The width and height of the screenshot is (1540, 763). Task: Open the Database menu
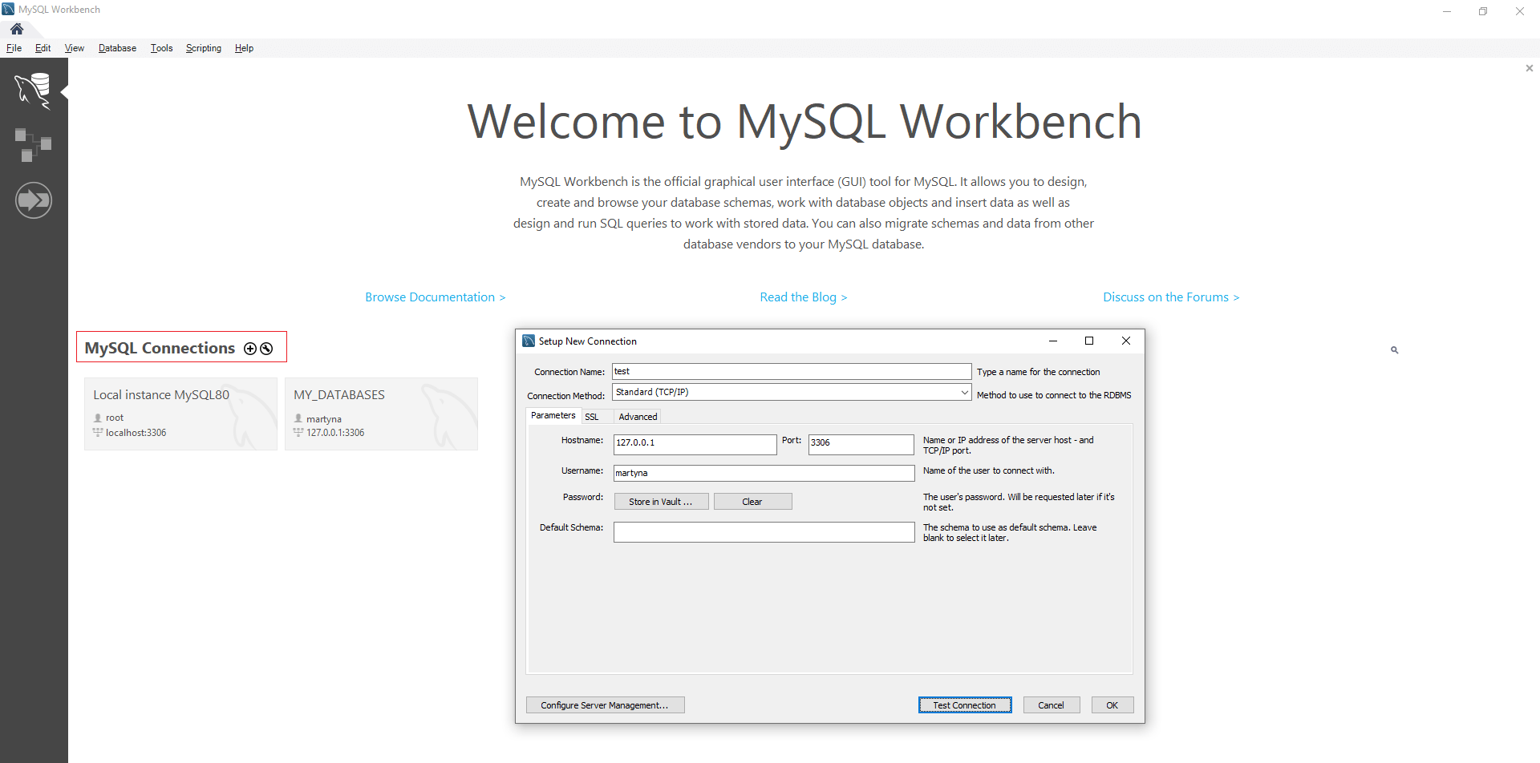click(x=116, y=48)
